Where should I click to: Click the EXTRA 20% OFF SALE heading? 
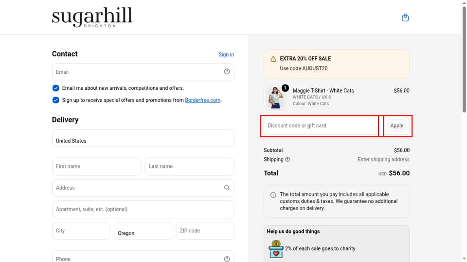(x=305, y=59)
